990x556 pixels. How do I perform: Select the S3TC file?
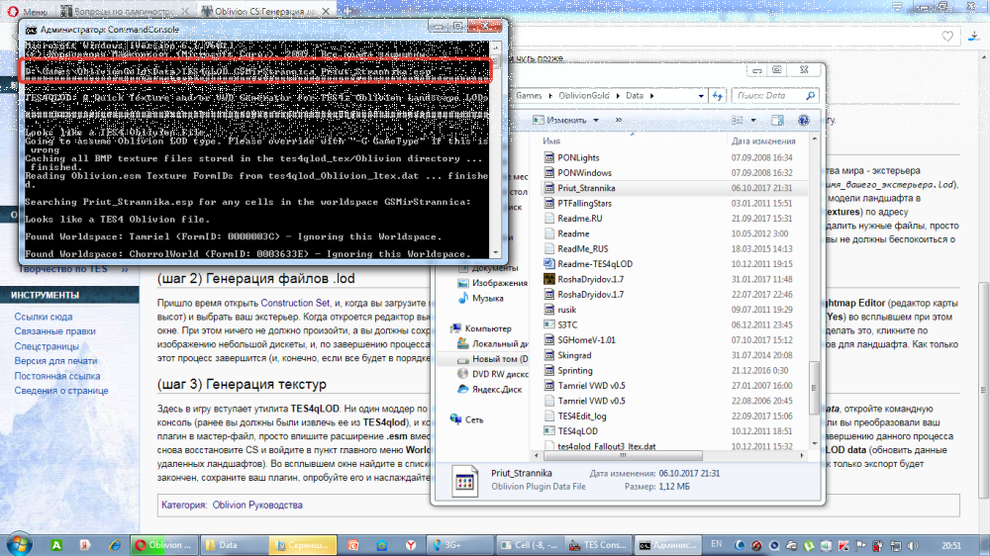567,325
